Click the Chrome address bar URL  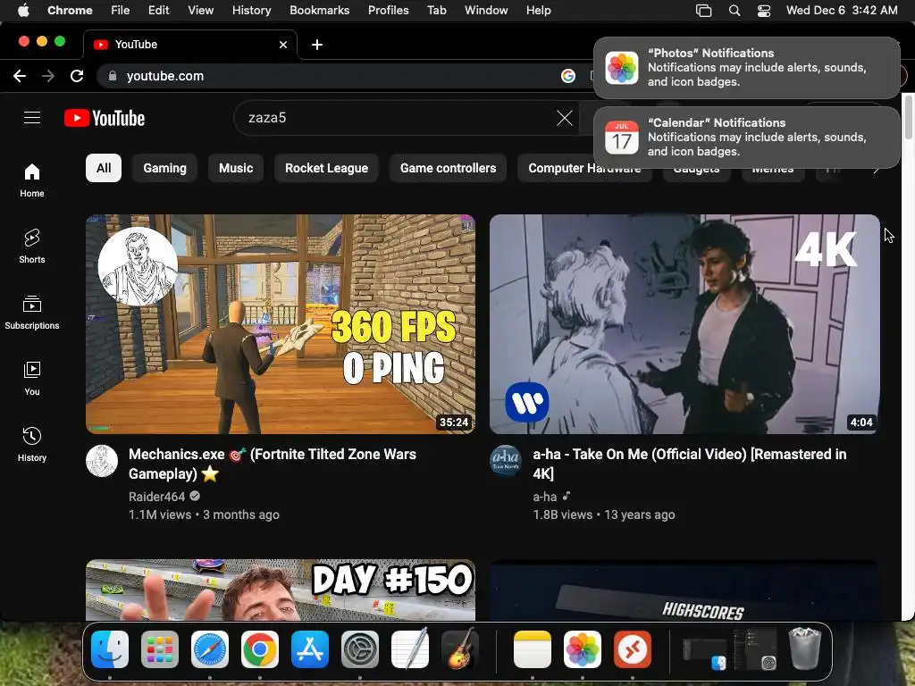tap(165, 76)
